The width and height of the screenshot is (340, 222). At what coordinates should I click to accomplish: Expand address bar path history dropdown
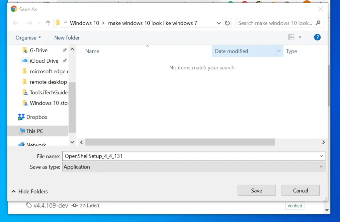pos(219,23)
